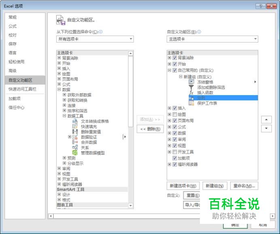Click the 新建组(N) button
Screen dimensions: 280x234
tap(214, 186)
